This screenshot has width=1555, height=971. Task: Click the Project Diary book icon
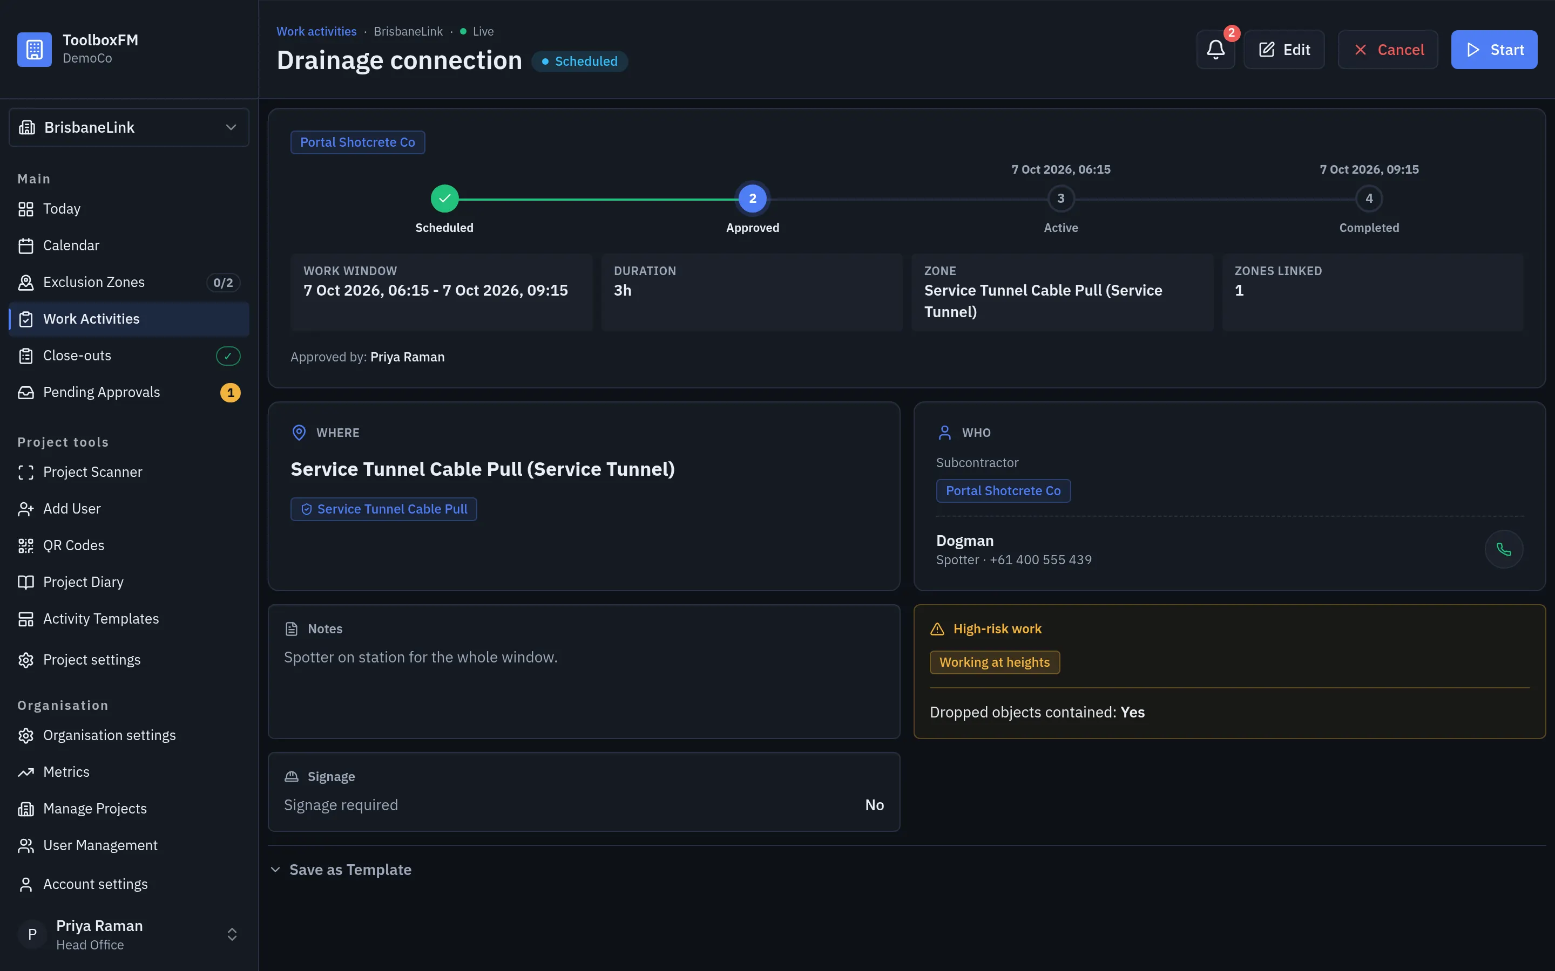point(26,583)
